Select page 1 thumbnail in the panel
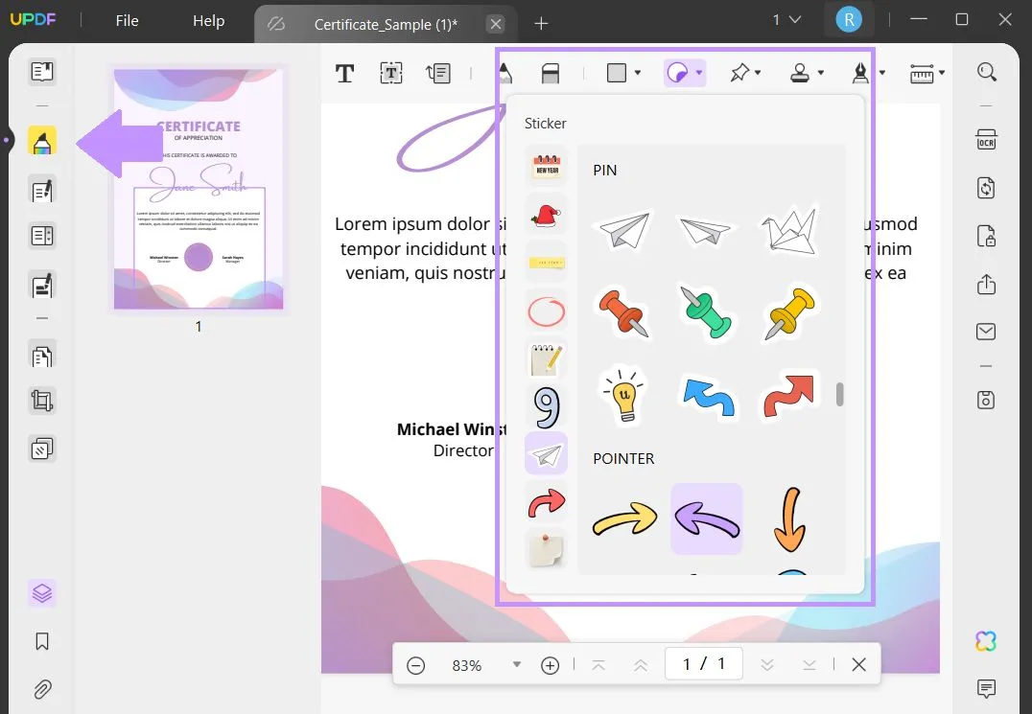Screen dimensions: 1032x714 198,188
